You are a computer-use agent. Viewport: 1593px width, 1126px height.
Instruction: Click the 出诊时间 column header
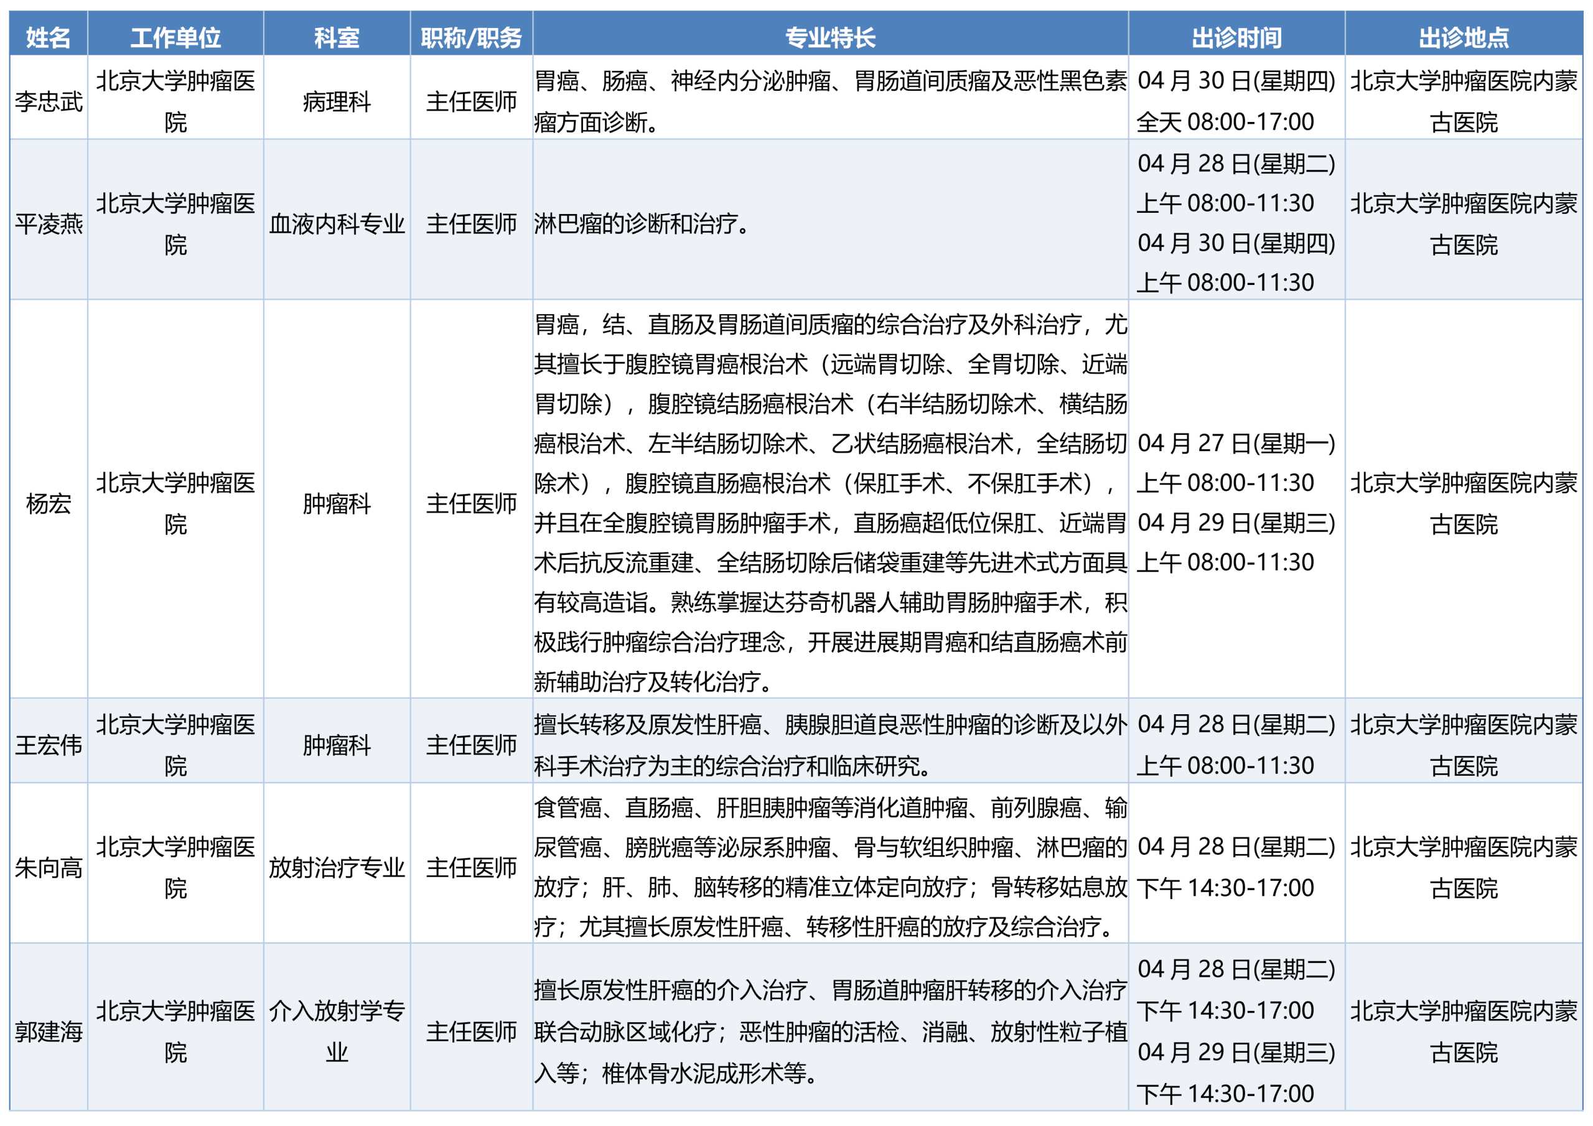point(1236,37)
